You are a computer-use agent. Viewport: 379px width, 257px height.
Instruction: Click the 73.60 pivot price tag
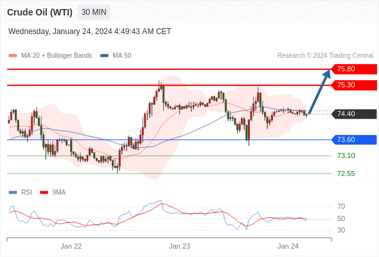354,139
